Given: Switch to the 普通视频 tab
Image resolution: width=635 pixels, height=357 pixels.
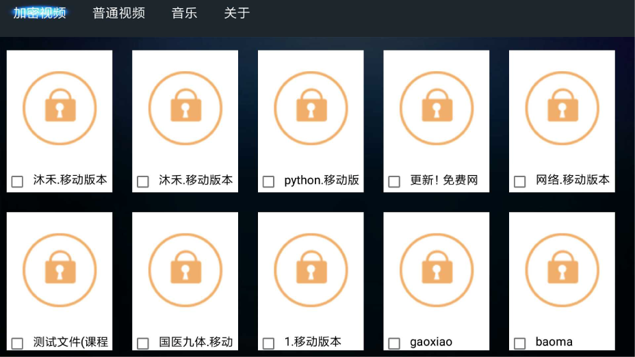Looking at the screenshot, I should pos(119,13).
